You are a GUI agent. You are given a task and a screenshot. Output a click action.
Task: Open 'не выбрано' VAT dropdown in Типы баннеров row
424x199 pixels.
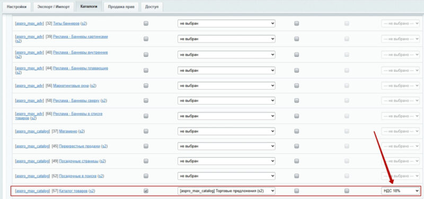point(401,23)
